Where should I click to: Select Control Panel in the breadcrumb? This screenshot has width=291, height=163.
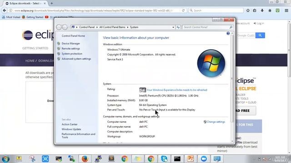[87, 27]
